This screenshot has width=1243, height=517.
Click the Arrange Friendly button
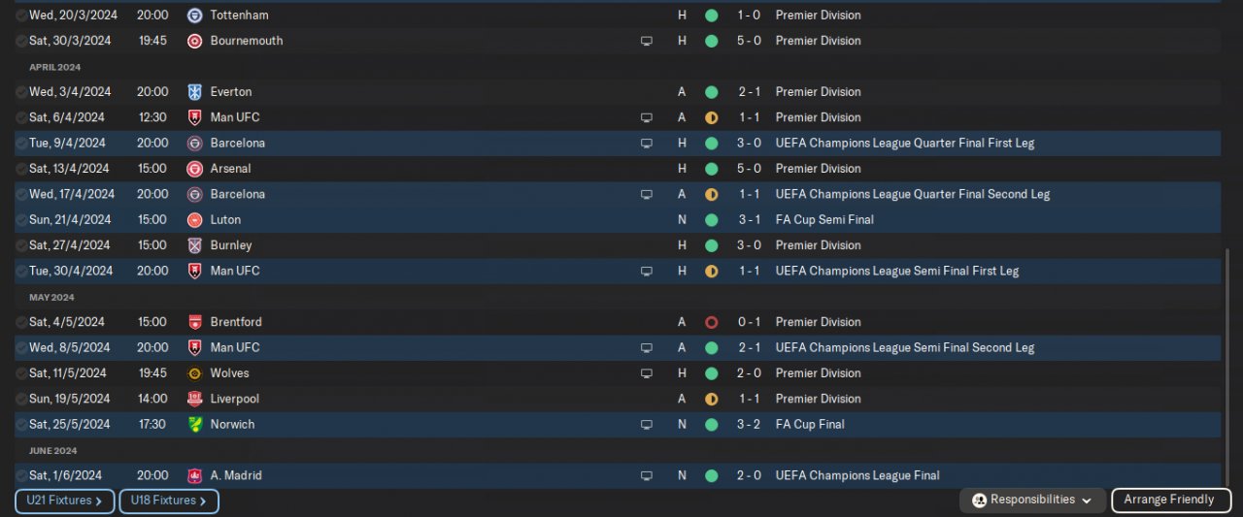1169,501
